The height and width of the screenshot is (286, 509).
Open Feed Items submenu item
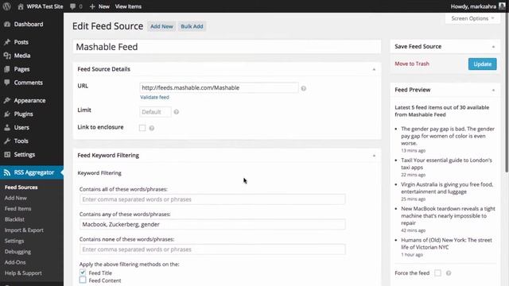tap(17, 209)
